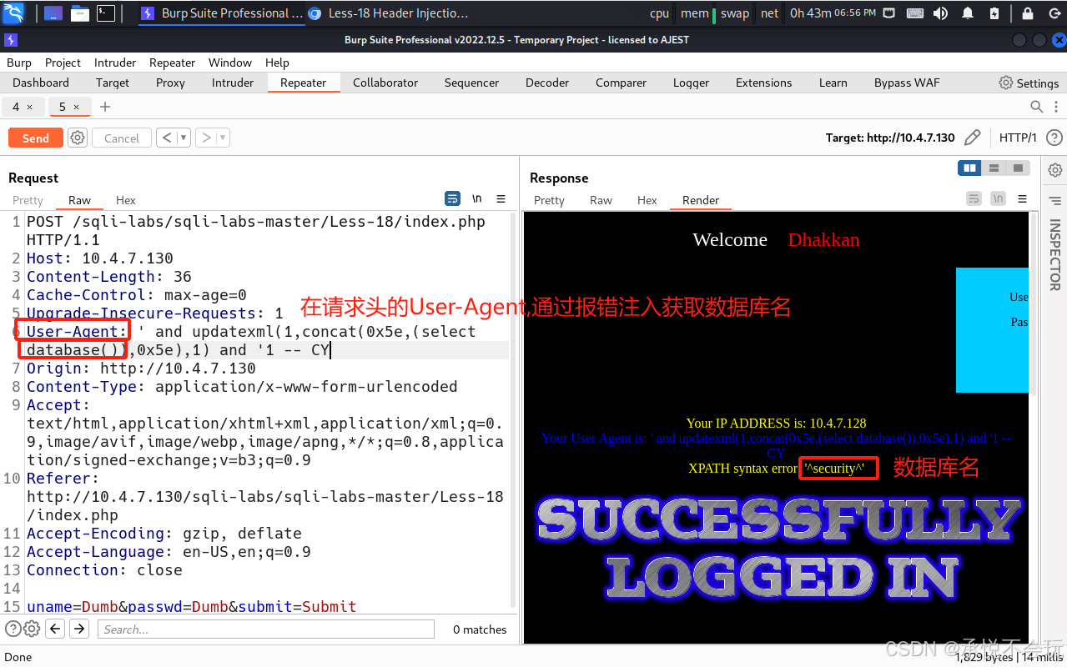This screenshot has height=667, width=1067.
Task: Click the keyboard icon in tray
Action: pyautogui.click(x=914, y=13)
